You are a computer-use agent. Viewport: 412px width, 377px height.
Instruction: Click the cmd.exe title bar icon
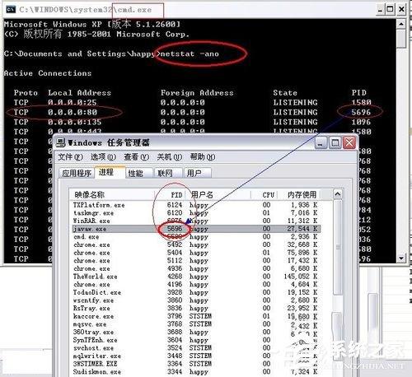pos(11,10)
